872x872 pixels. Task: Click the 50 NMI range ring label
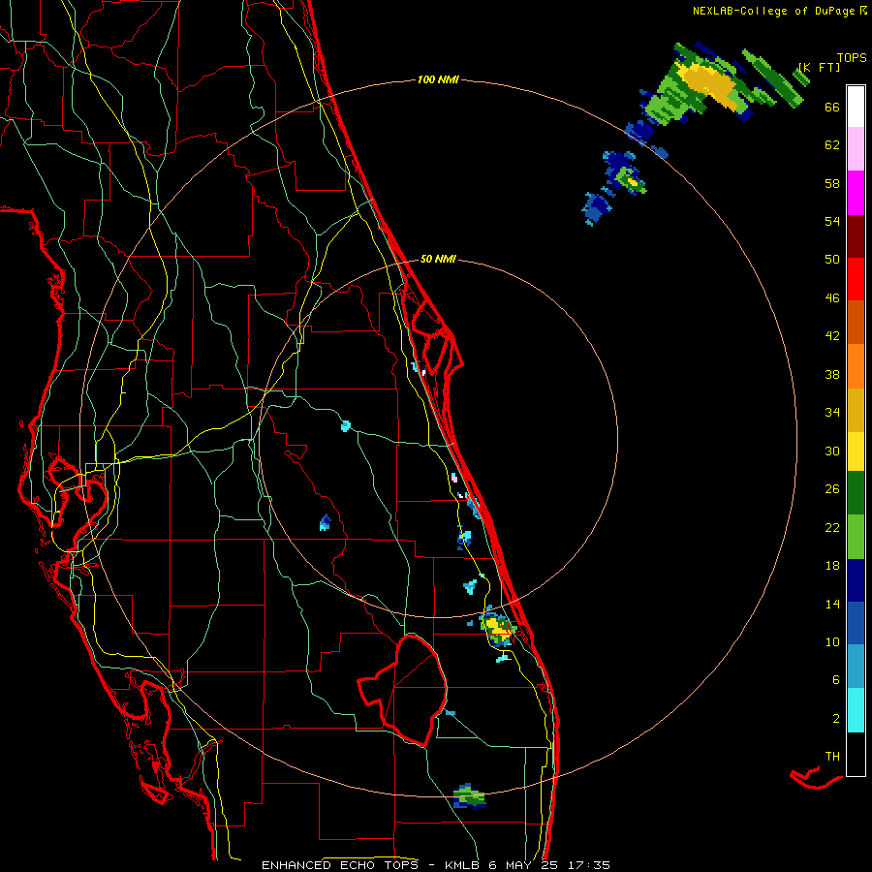[x=438, y=259]
